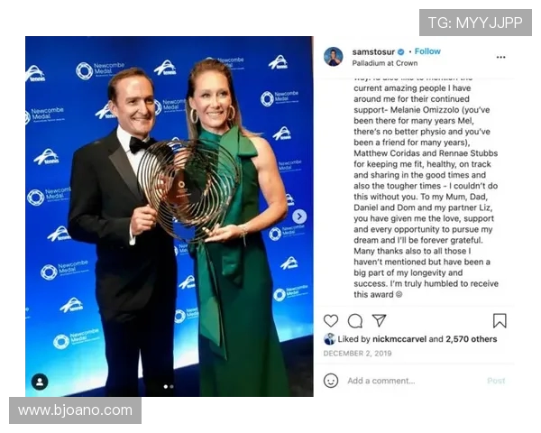
Task: Open the Palladium at Crown location
Action: (x=385, y=63)
